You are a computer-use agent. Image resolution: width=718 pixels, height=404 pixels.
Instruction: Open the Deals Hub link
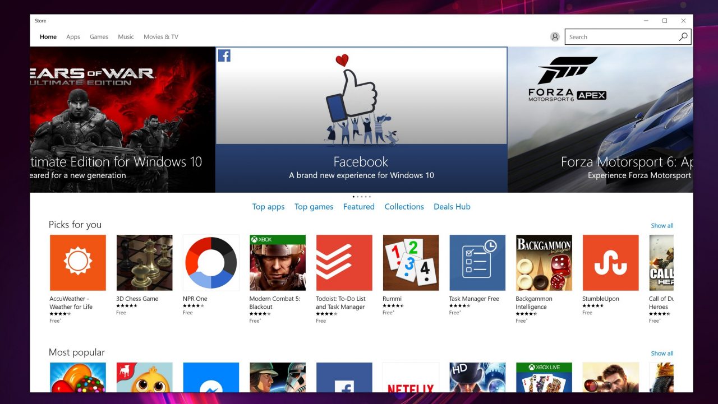pos(452,207)
